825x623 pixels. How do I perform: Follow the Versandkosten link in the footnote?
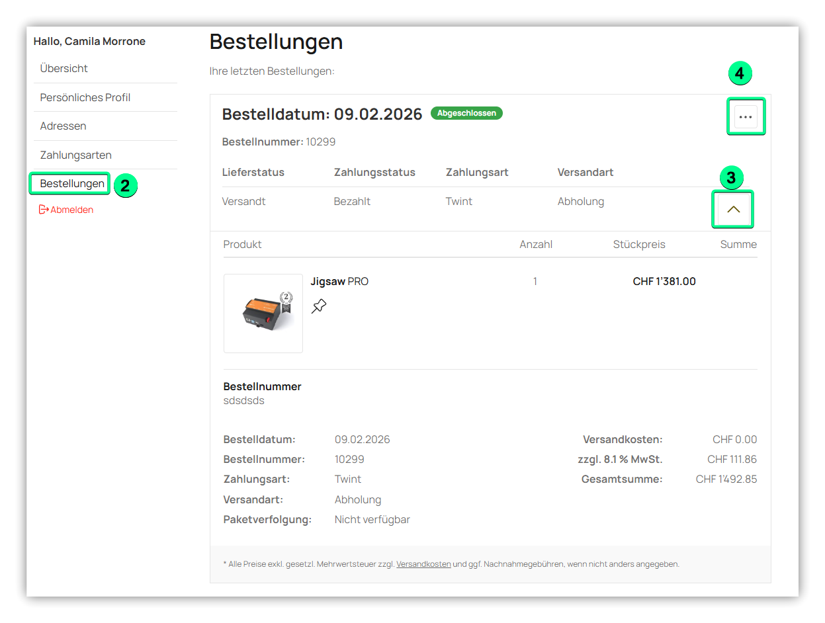point(423,564)
